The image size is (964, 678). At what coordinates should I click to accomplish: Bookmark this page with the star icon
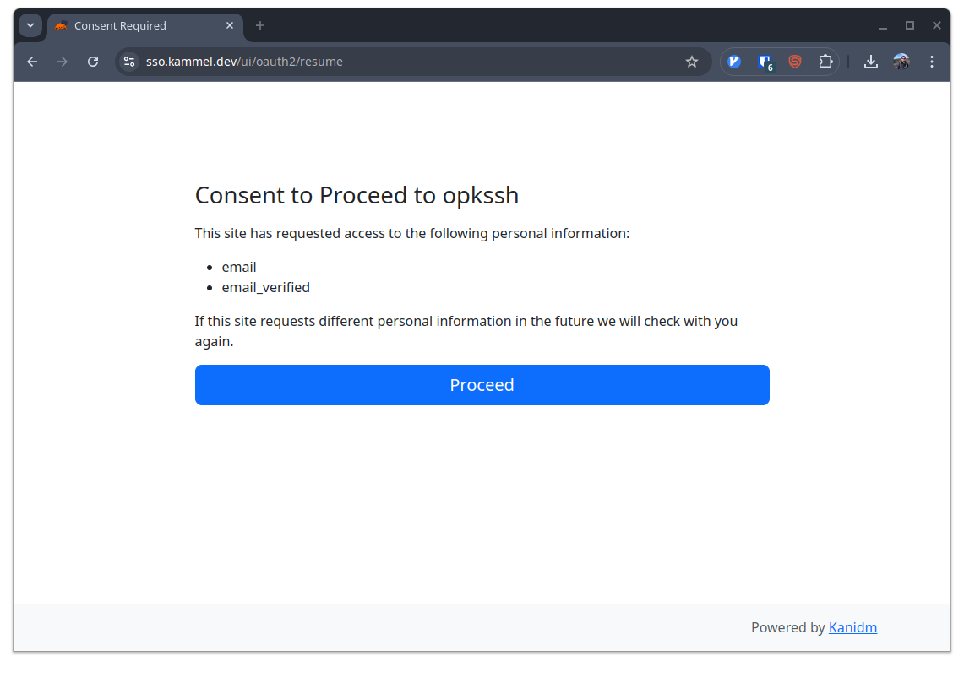pos(692,62)
